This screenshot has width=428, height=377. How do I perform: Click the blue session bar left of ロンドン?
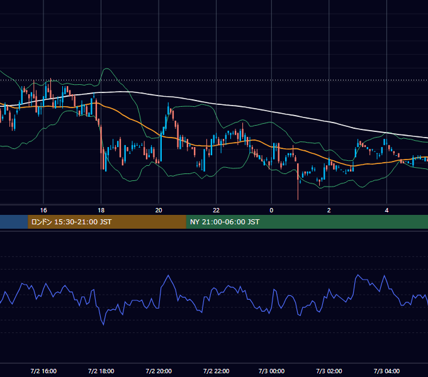[x=14, y=222]
